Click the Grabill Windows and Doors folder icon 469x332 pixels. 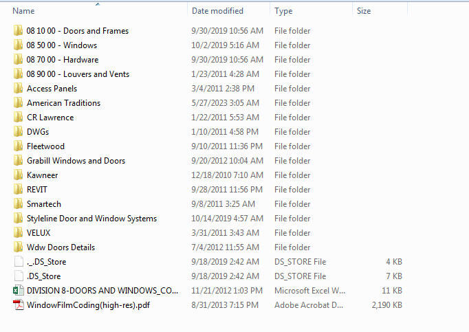pos(19,160)
